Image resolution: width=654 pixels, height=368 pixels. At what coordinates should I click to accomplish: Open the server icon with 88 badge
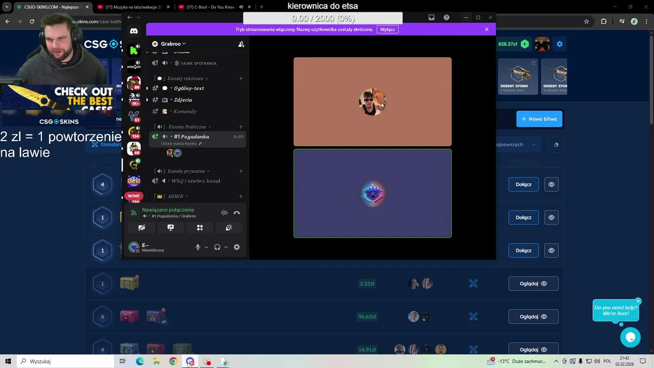pos(134,82)
